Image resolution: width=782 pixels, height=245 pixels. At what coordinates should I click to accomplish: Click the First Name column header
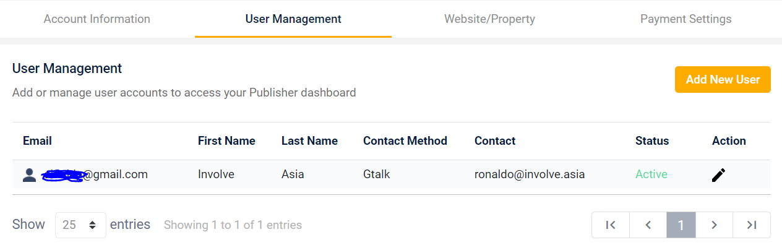coord(226,141)
